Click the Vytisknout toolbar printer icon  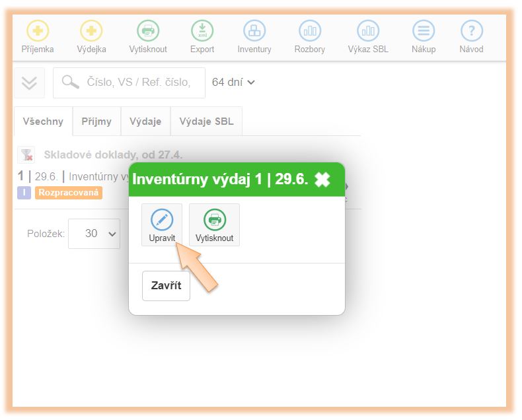pos(148,31)
